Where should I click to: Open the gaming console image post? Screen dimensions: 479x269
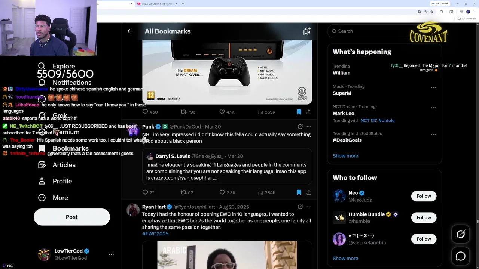coord(227,72)
